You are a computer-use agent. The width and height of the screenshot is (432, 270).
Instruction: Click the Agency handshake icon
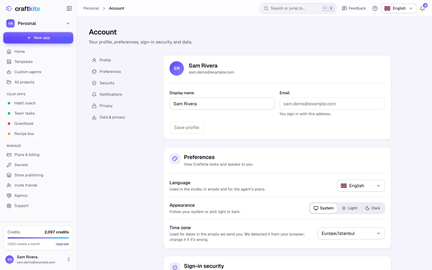pyautogui.click(x=9, y=196)
